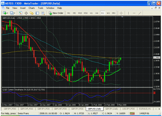This screenshot has width=162, height=116.
Task: Click the red 50 level label
Action: (154, 93)
